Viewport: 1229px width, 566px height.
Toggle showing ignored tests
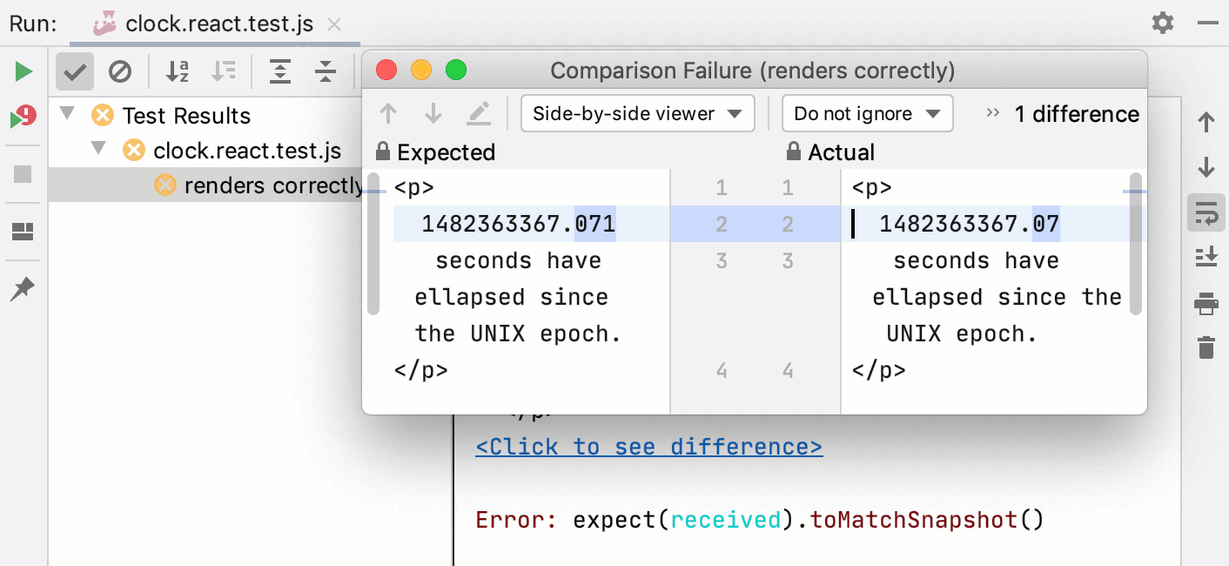coord(121,71)
